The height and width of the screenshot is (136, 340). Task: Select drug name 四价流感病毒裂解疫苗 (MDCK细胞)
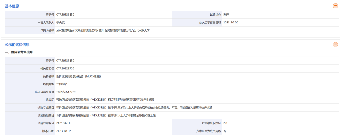point(79,76)
